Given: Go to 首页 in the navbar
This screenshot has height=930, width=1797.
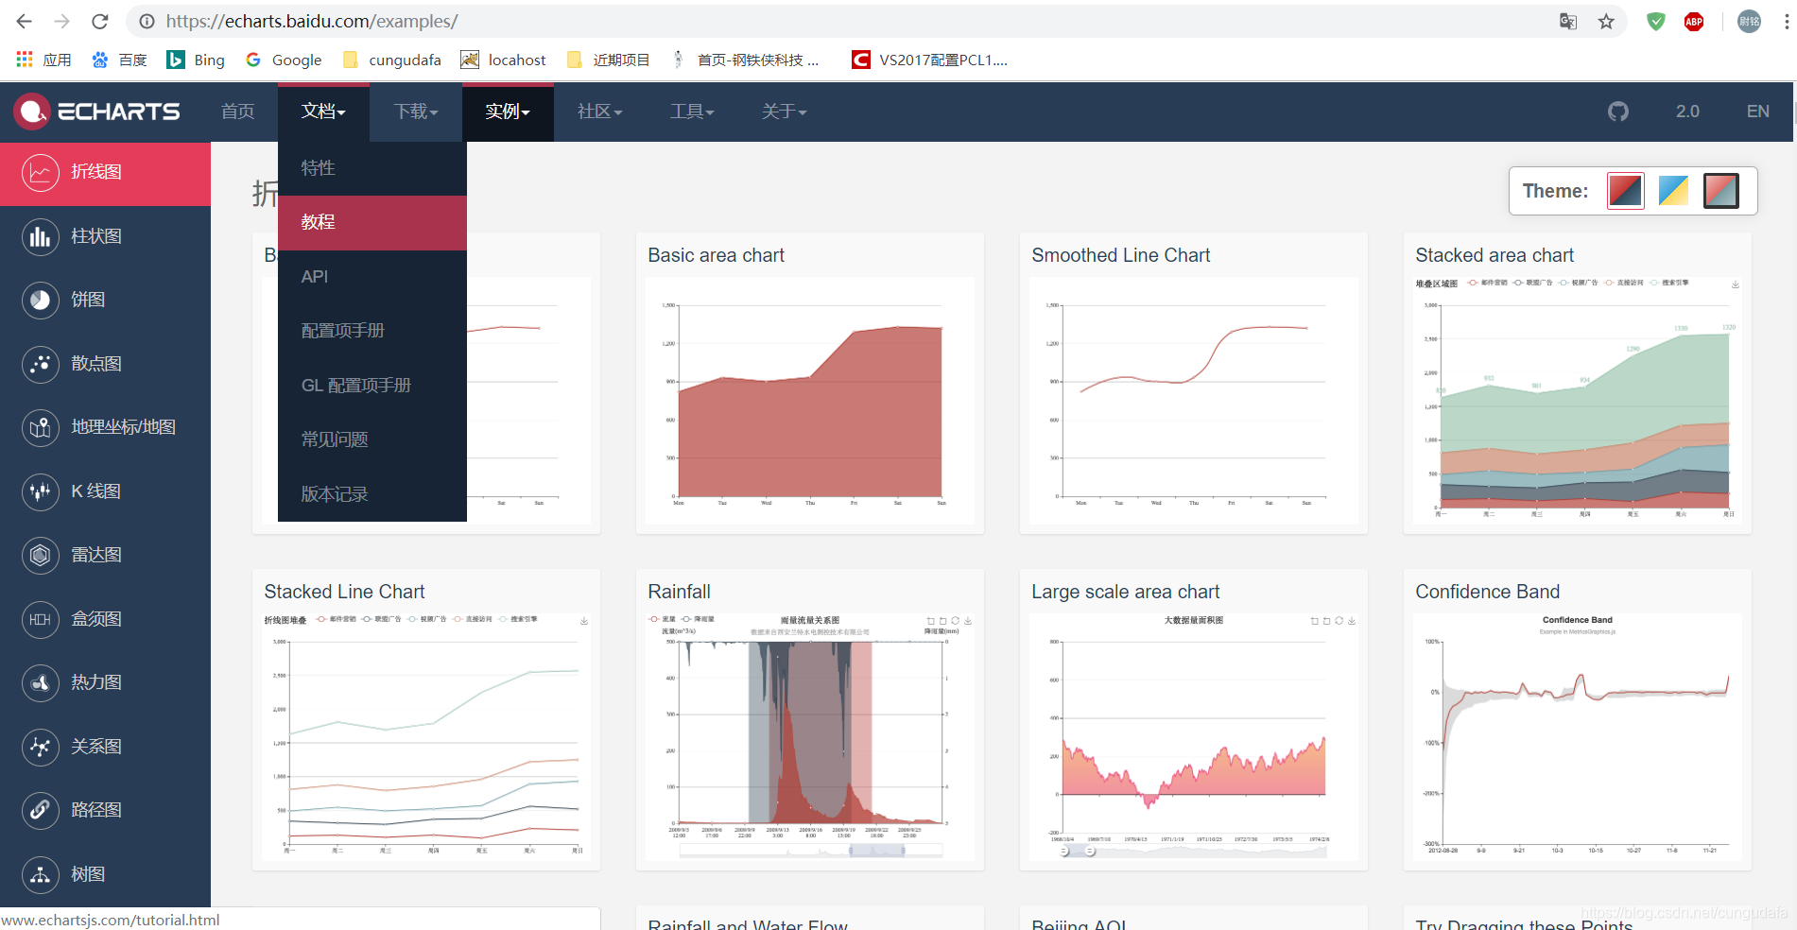Looking at the screenshot, I should pos(238,112).
